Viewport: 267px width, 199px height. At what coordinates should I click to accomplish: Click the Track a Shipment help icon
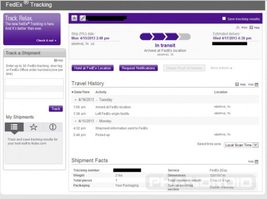pos(55,61)
